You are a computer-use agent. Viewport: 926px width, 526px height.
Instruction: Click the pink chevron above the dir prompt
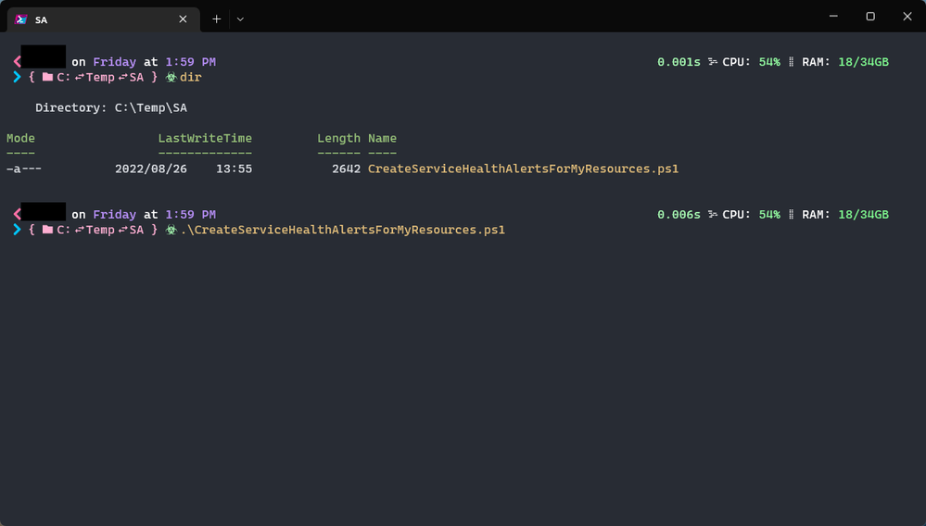17,61
